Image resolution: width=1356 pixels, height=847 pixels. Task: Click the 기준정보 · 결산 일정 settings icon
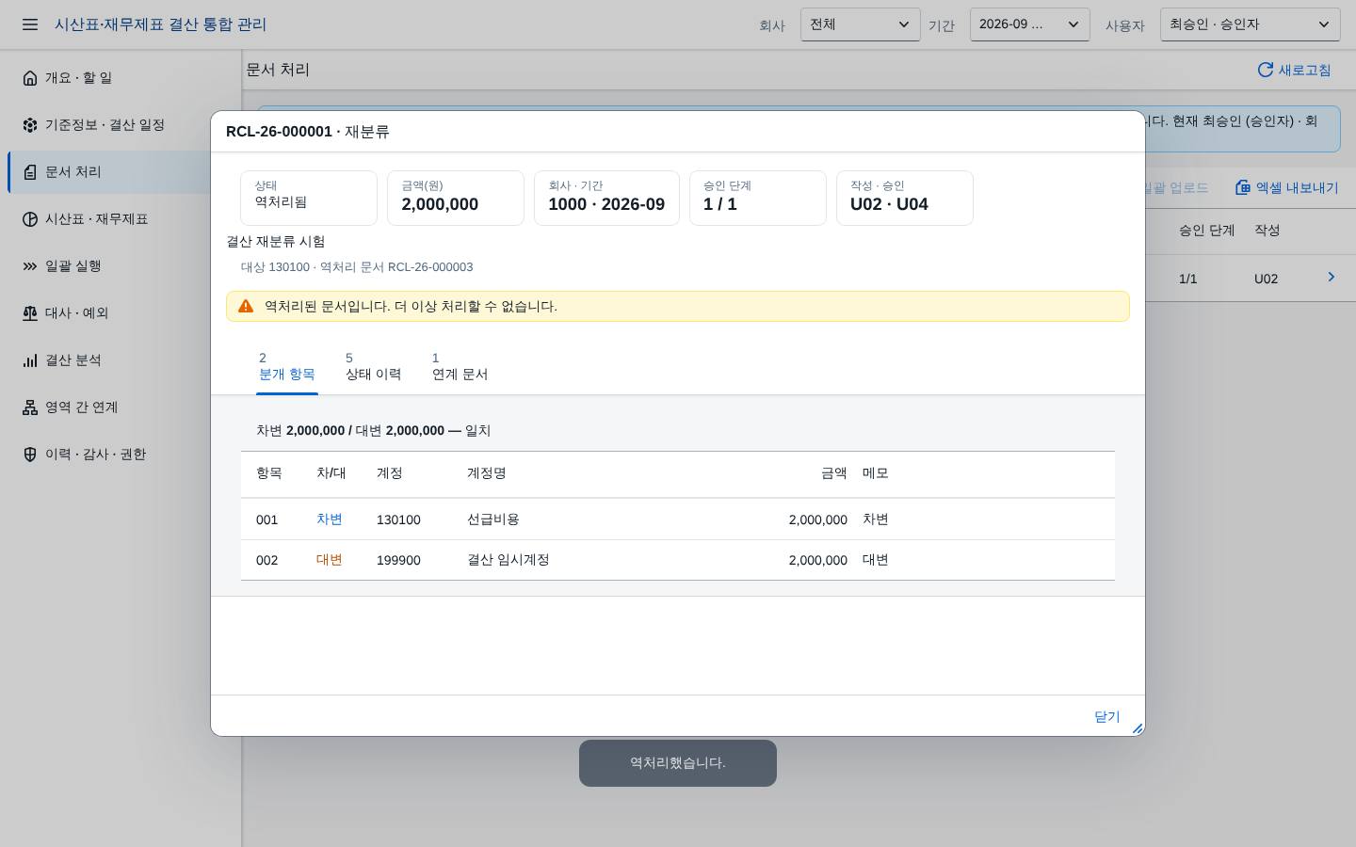(30, 125)
